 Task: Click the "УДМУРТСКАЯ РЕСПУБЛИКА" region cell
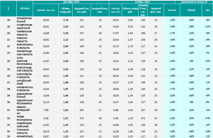click(25, 102)
